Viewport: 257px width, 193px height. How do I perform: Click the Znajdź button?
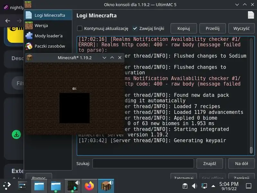(210, 163)
